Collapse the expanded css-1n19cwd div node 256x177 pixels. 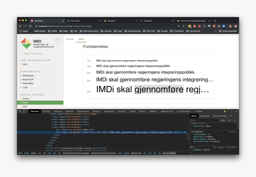53,127
